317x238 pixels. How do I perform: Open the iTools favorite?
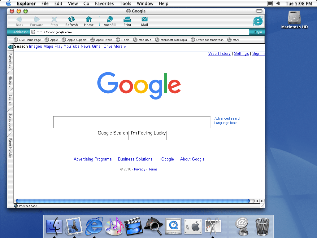[123, 40]
